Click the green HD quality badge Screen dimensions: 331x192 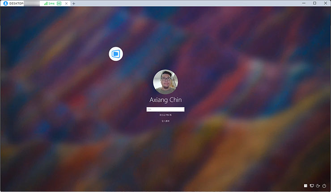59,3
